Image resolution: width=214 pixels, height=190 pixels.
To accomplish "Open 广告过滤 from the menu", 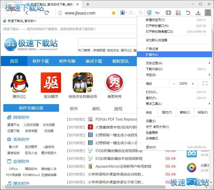I will (174, 49).
